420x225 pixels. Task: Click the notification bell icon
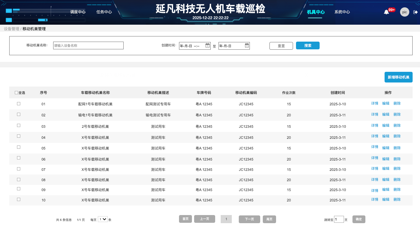point(386,12)
